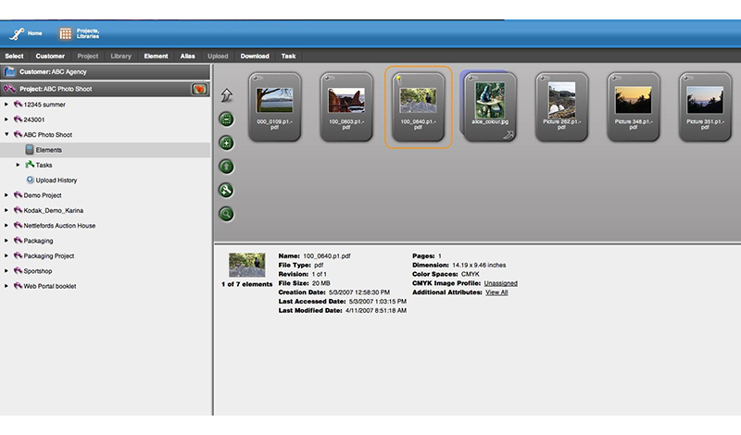
Task: Click the green Tasks icon in tree
Action: [30, 165]
